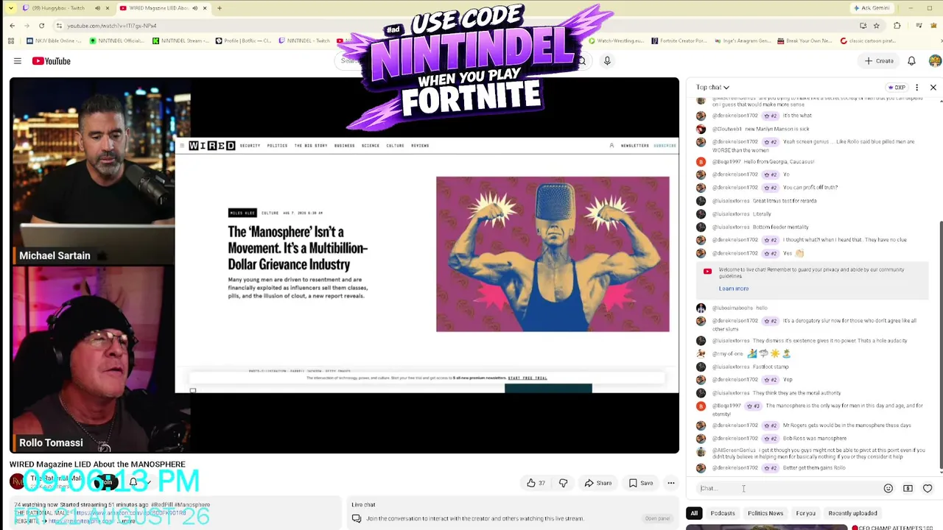943x530 pixels.
Task: Open the NINTINDEL Stream bookmark
Action: (x=181, y=41)
